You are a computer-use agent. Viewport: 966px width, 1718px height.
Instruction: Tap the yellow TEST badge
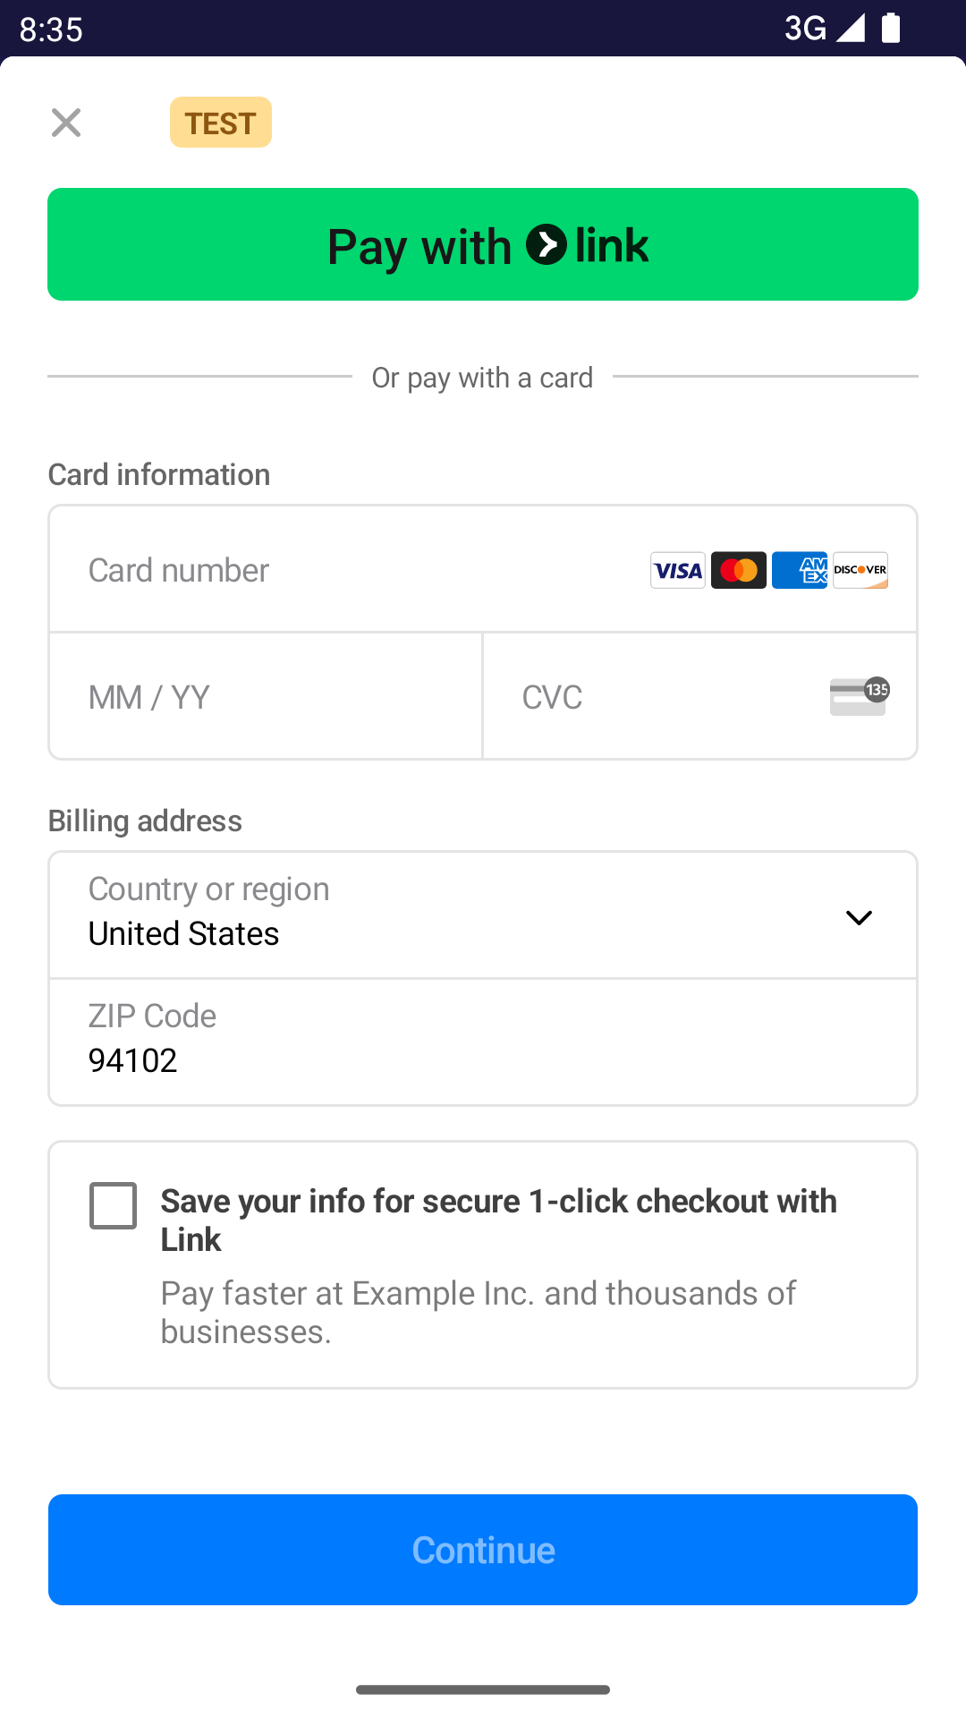tap(221, 123)
